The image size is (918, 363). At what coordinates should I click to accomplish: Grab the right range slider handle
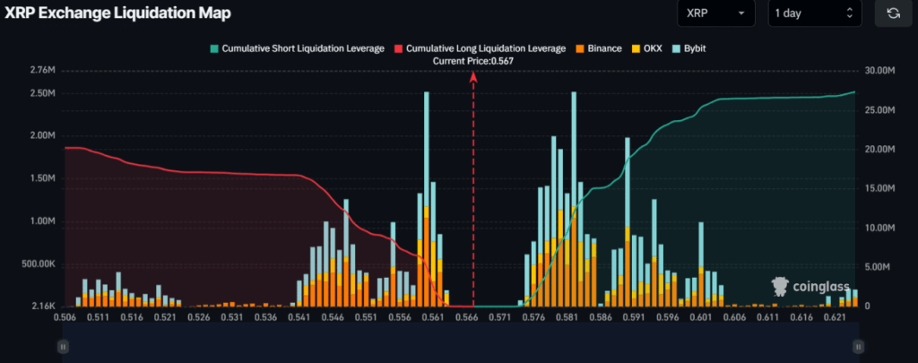pyautogui.click(x=858, y=347)
